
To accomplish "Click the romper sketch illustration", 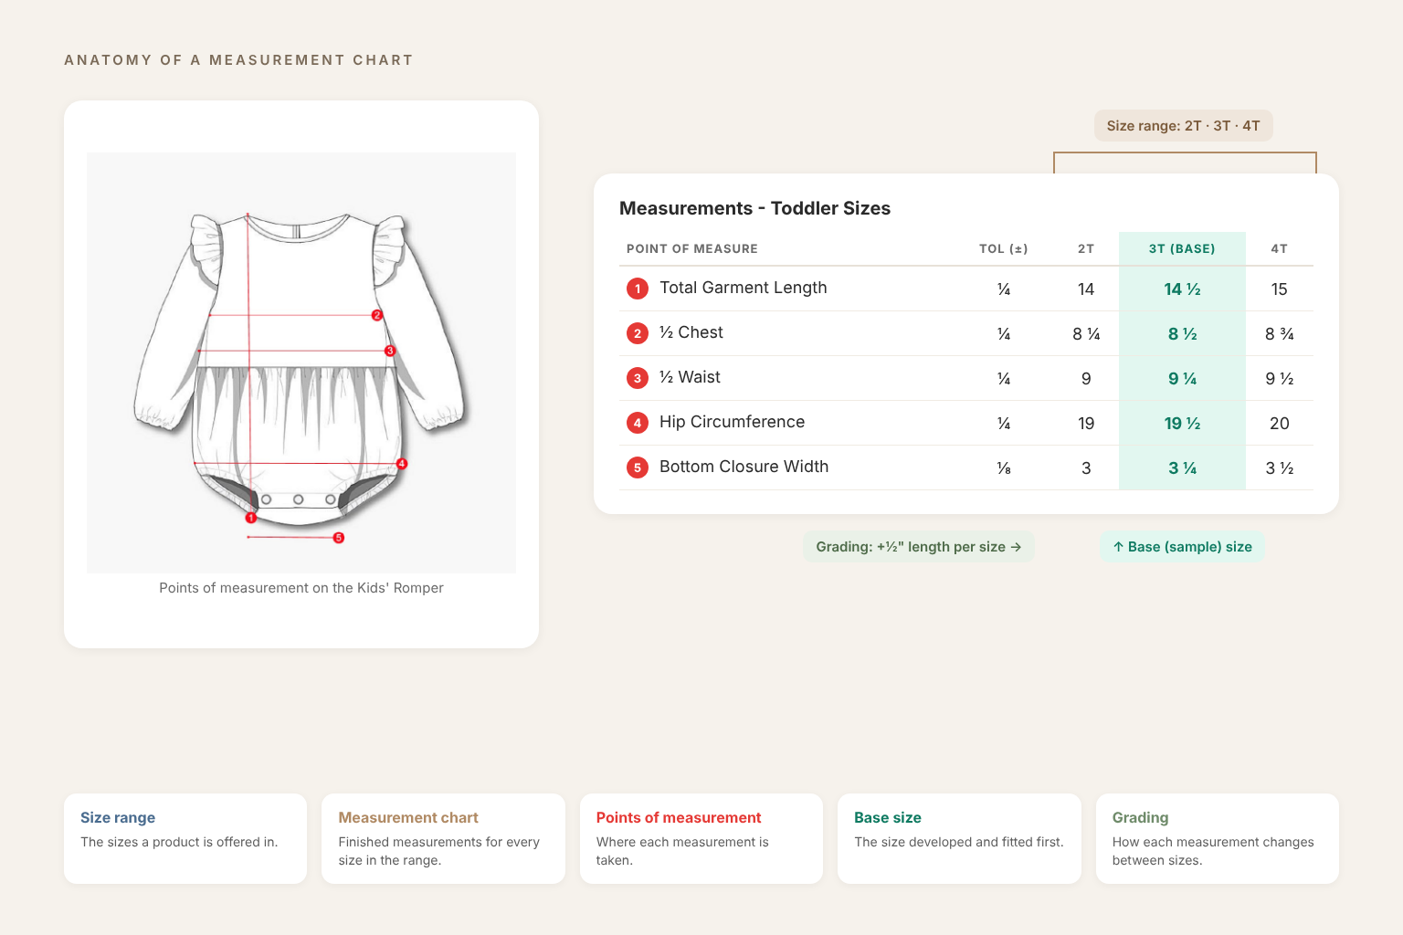I will click(301, 362).
